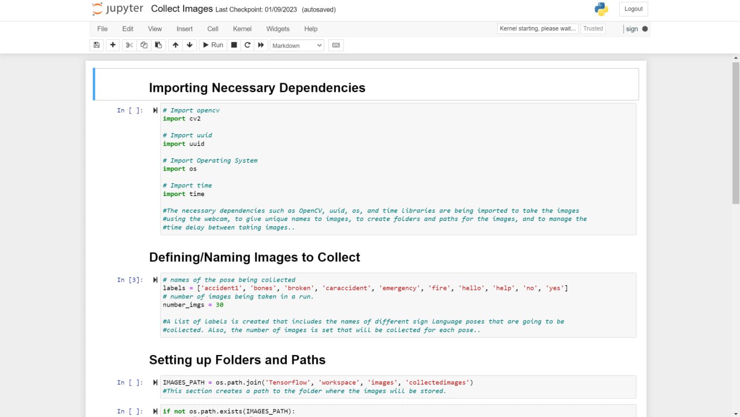Select the 'Importing Necessary Dependencies' heading cell
The image size is (740, 417).
tap(366, 84)
